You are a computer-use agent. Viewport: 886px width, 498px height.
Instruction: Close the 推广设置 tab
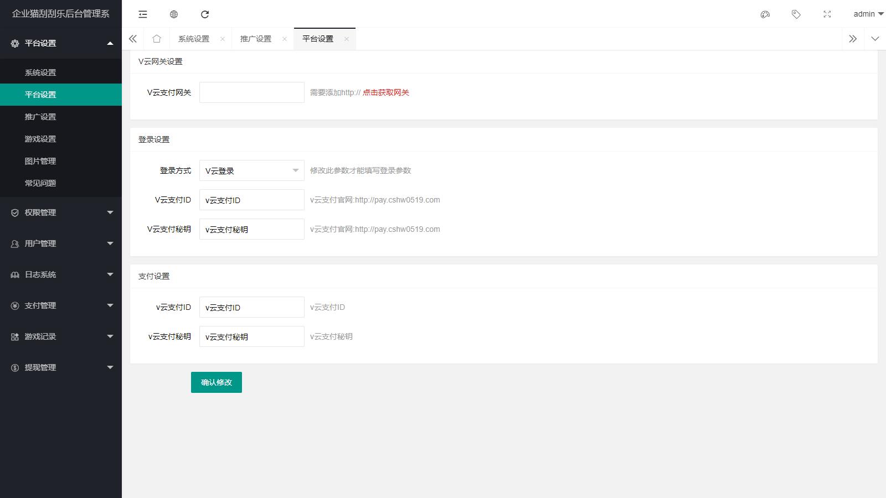(285, 39)
